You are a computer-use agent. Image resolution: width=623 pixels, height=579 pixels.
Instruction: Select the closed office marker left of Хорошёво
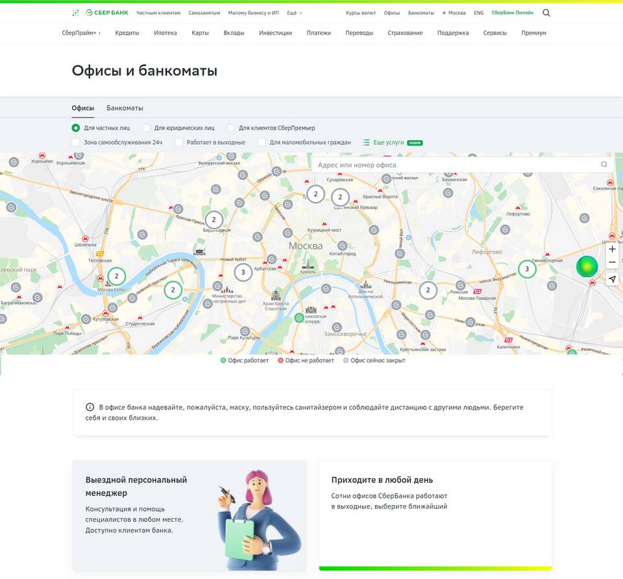14,162
